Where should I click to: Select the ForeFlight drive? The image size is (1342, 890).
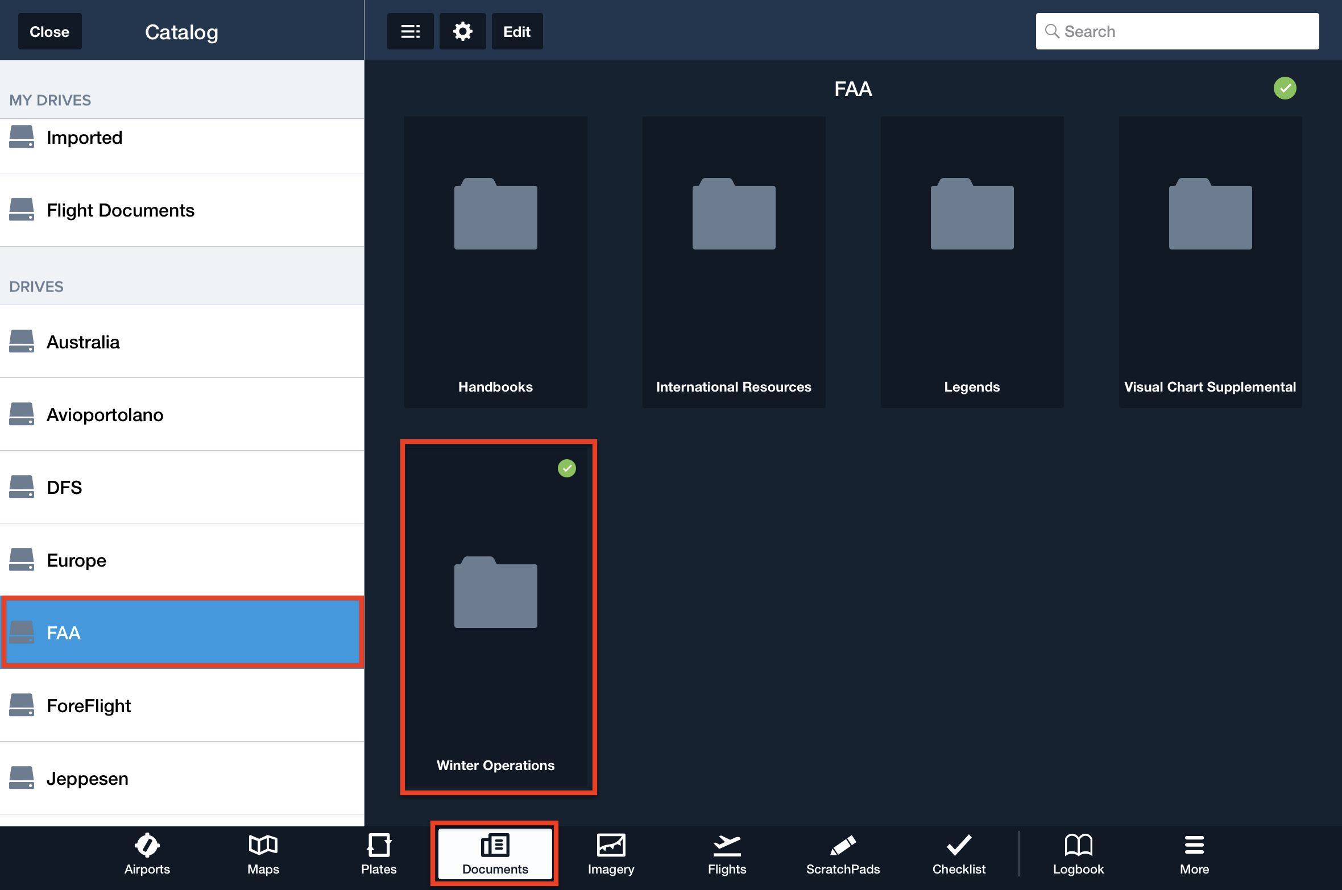[182, 705]
